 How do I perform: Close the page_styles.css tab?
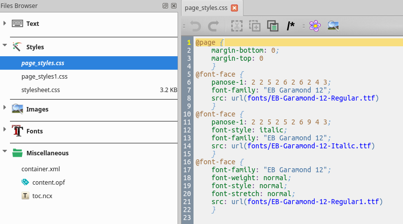tap(234, 8)
